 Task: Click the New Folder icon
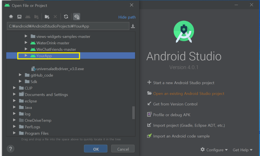click(47, 17)
